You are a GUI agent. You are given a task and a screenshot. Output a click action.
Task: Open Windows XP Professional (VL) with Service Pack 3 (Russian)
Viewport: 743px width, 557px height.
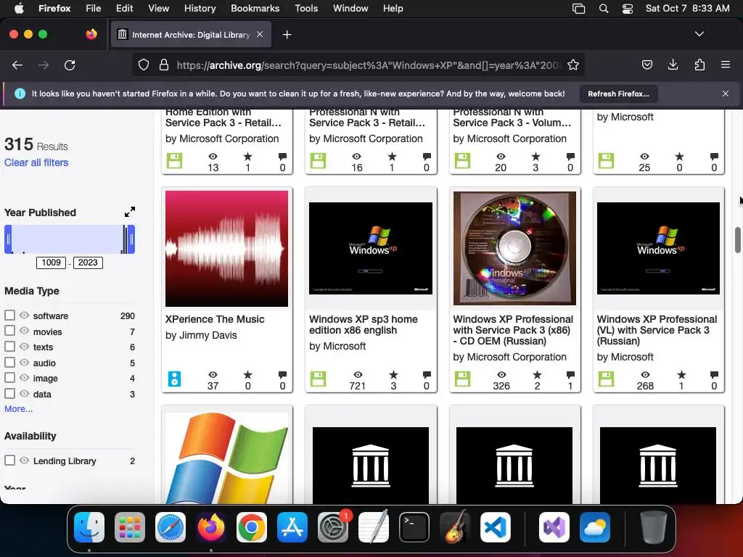click(657, 330)
